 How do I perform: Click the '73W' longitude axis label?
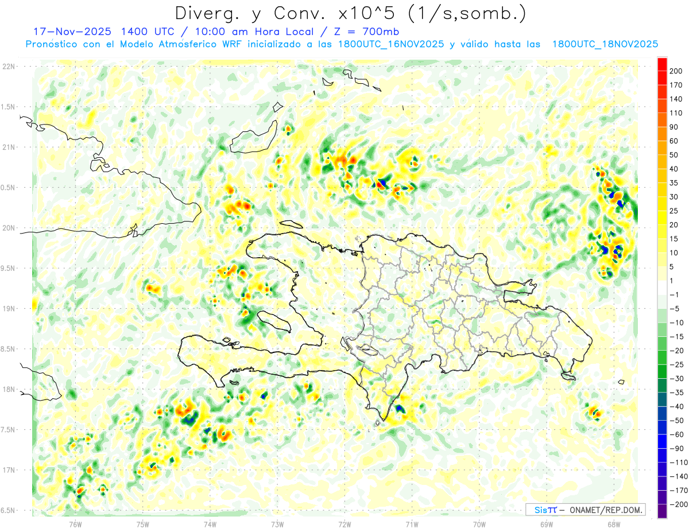click(277, 524)
